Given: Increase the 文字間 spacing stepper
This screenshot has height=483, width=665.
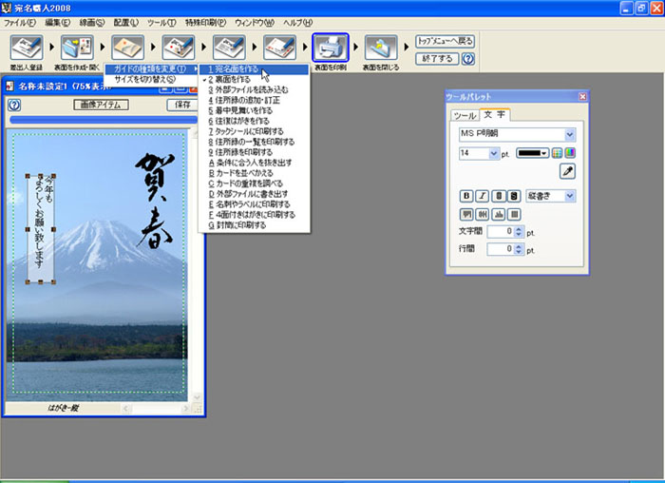Looking at the screenshot, I should point(519,228).
